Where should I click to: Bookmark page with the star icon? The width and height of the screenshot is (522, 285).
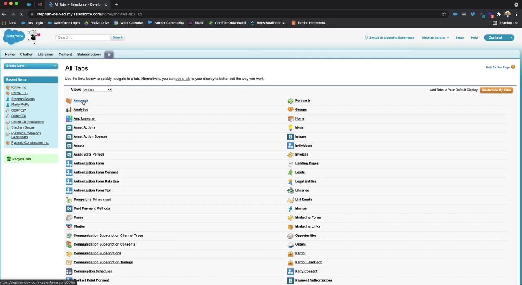[x=444, y=14]
